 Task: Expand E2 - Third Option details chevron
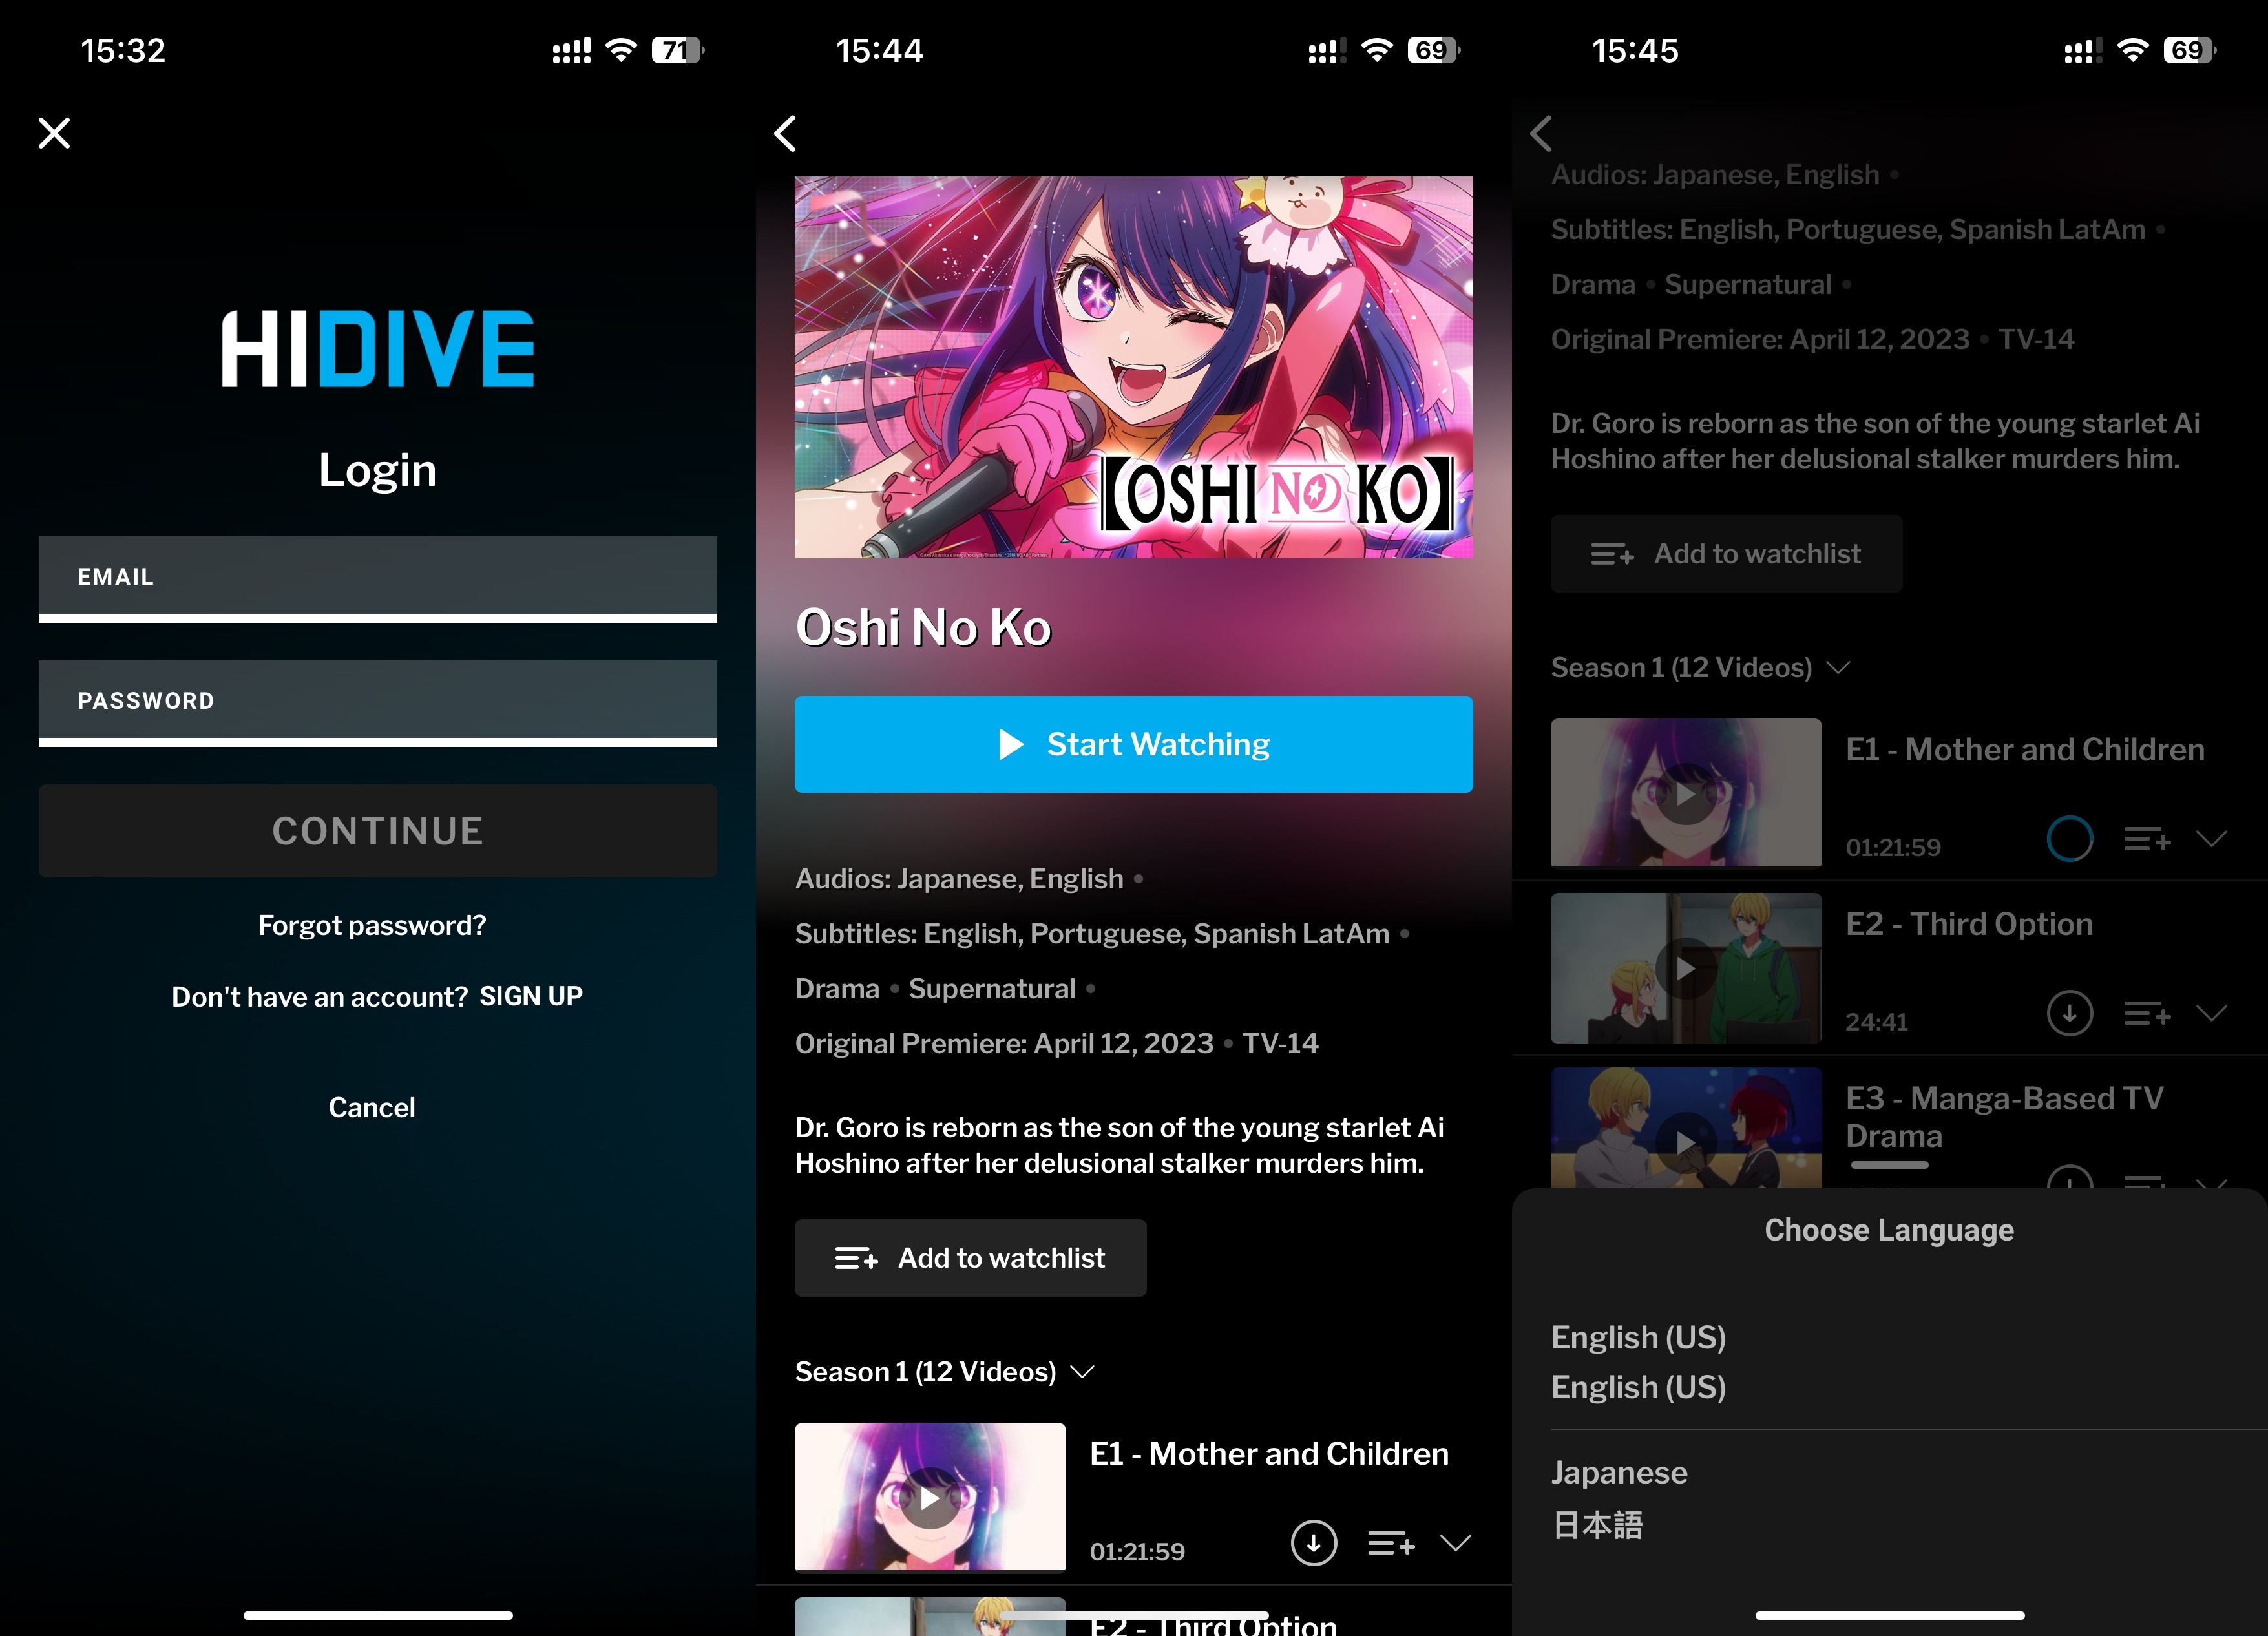2211,1013
